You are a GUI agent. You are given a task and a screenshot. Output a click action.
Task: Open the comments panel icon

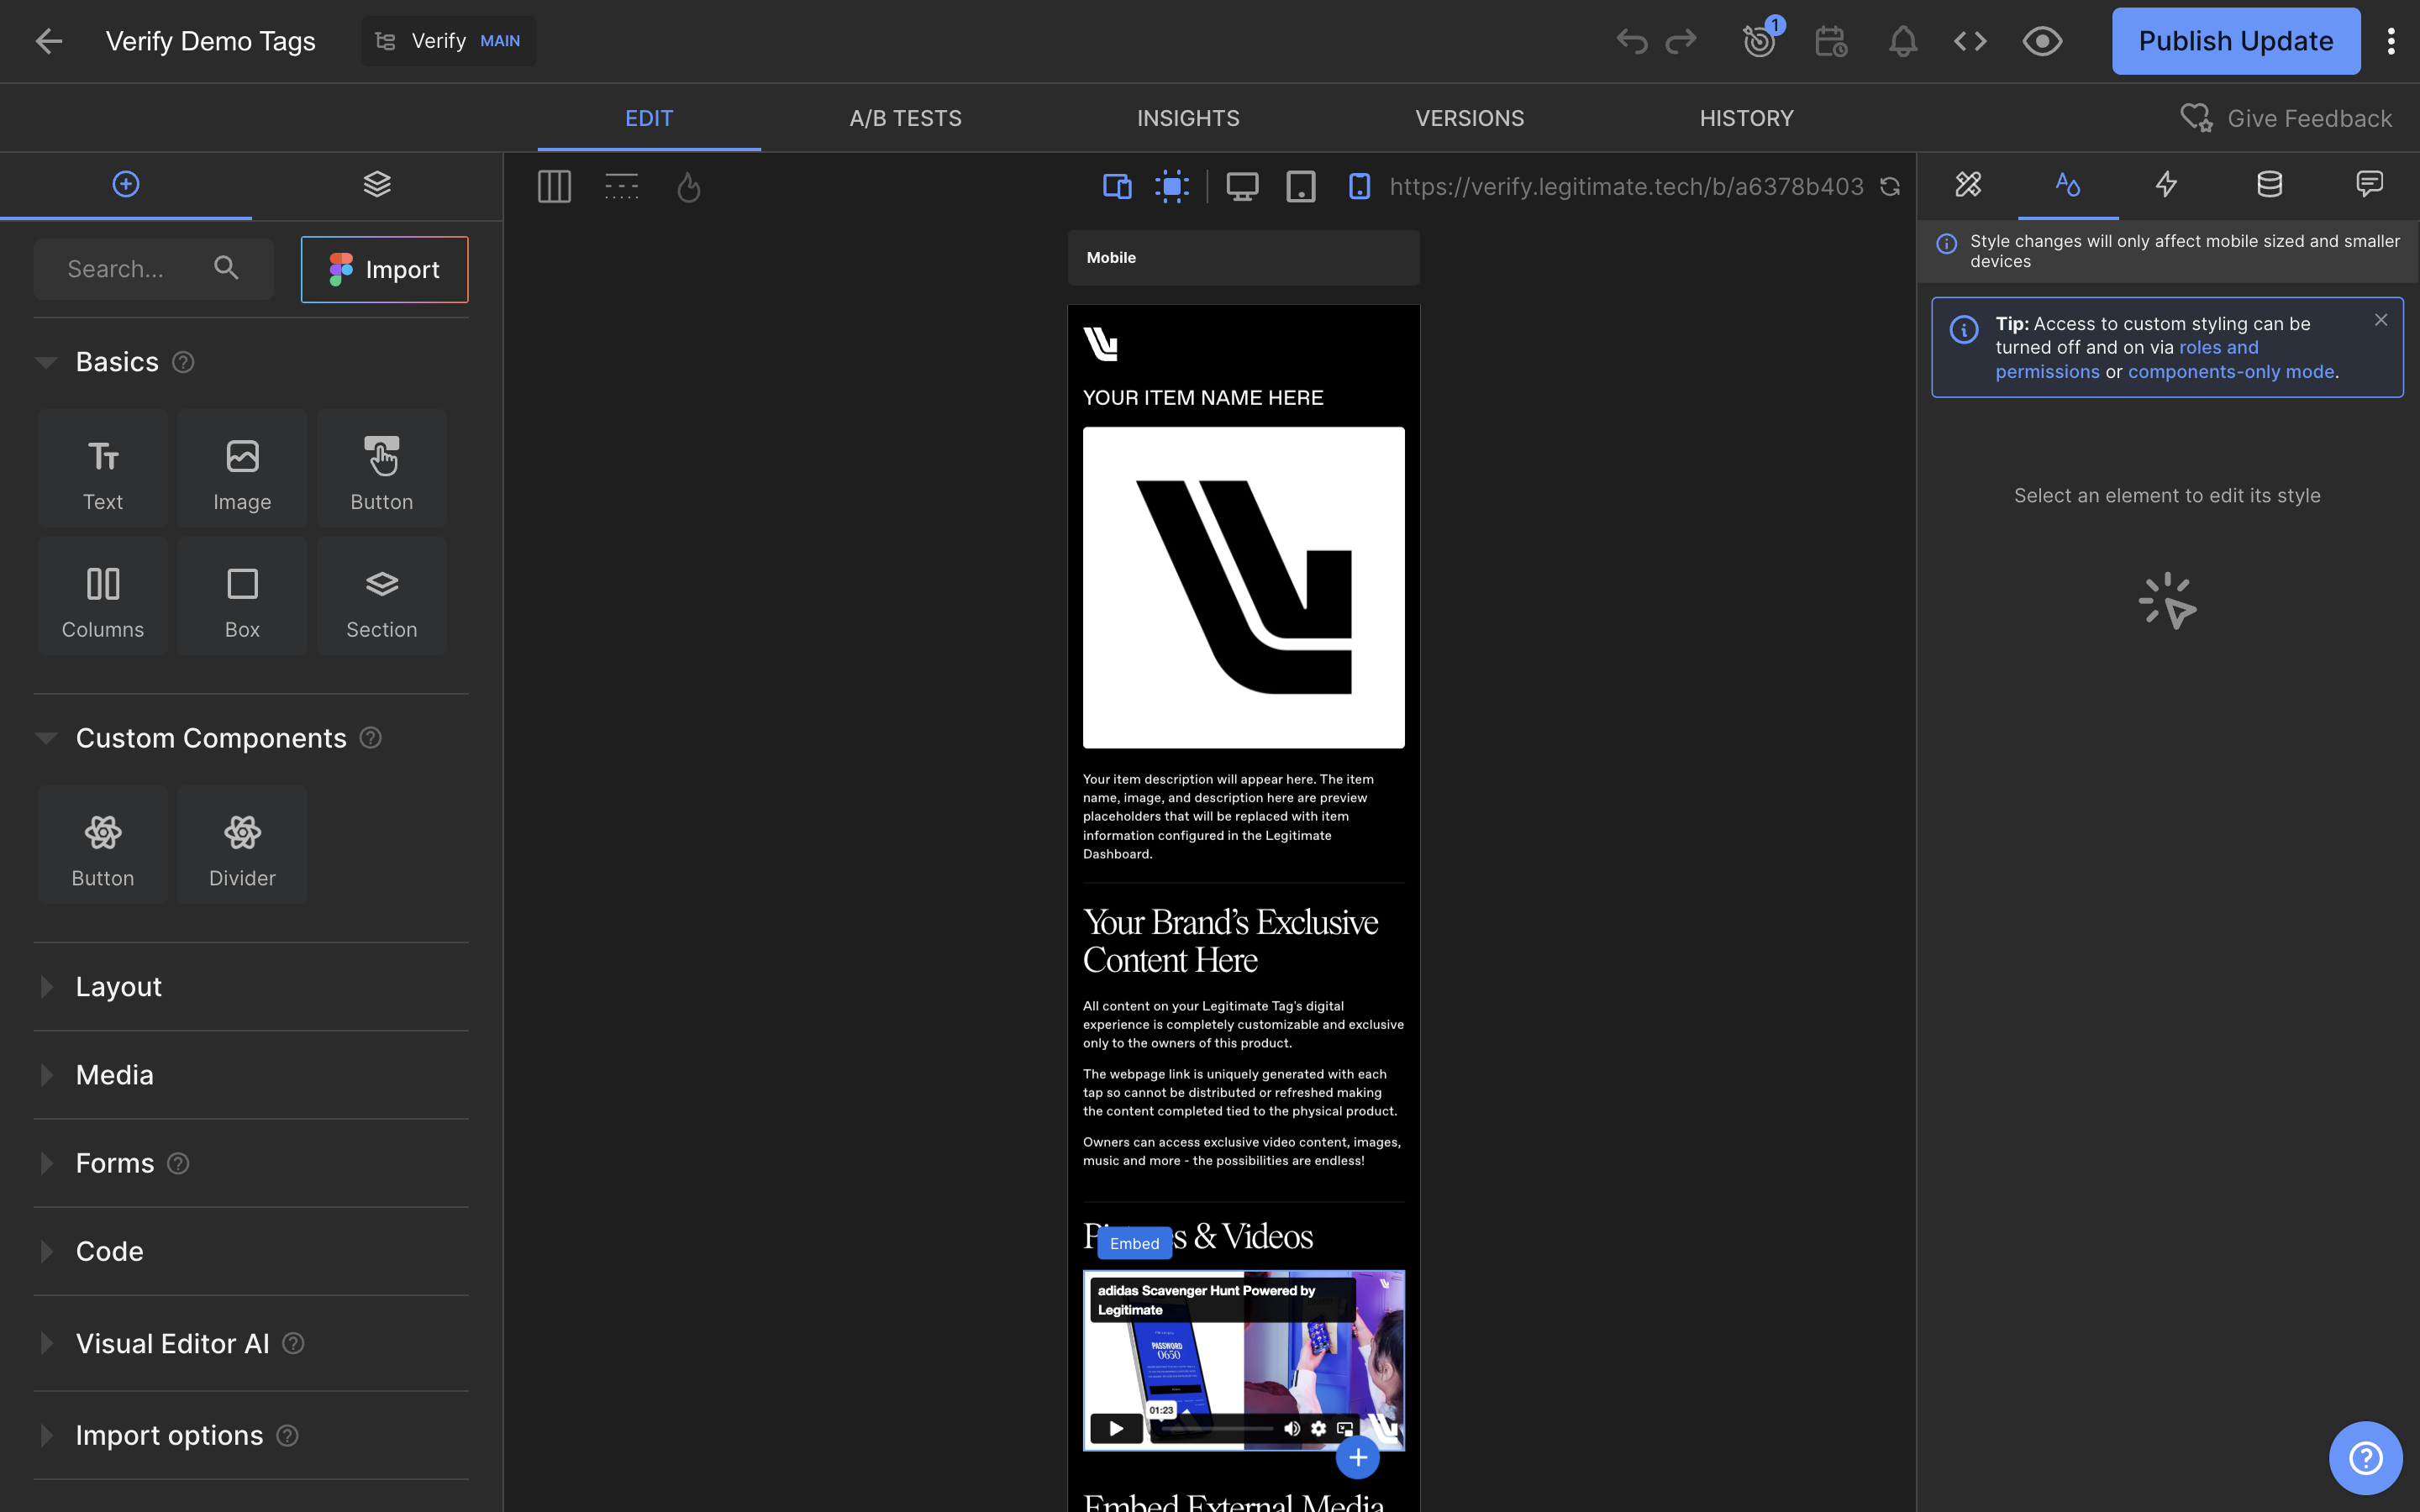pyautogui.click(x=2369, y=185)
